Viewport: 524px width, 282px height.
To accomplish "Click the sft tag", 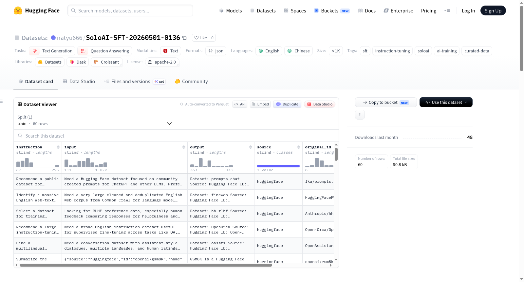I will point(365,51).
